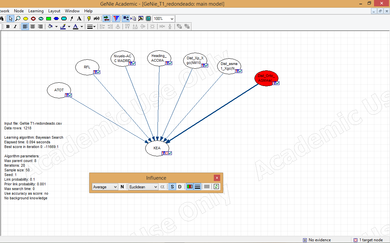The height and width of the screenshot is (243, 390).
Task: Toggle the red-blue funnel diagnosis icon
Action: [116, 19]
